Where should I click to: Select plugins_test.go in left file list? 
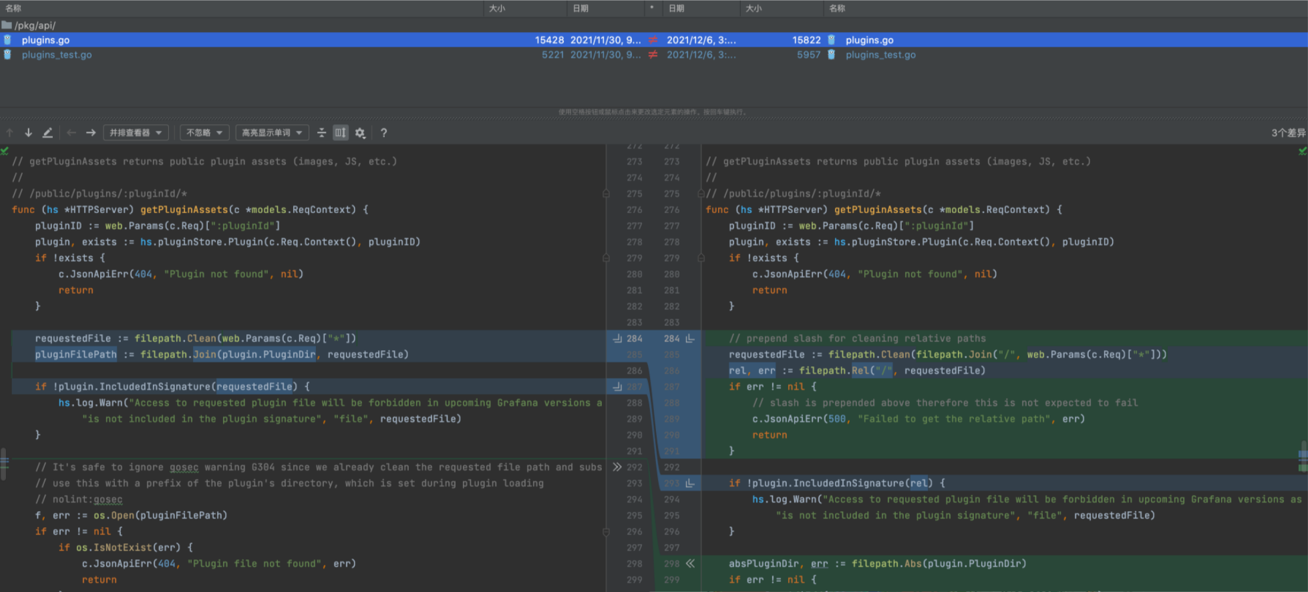(x=57, y=55)
